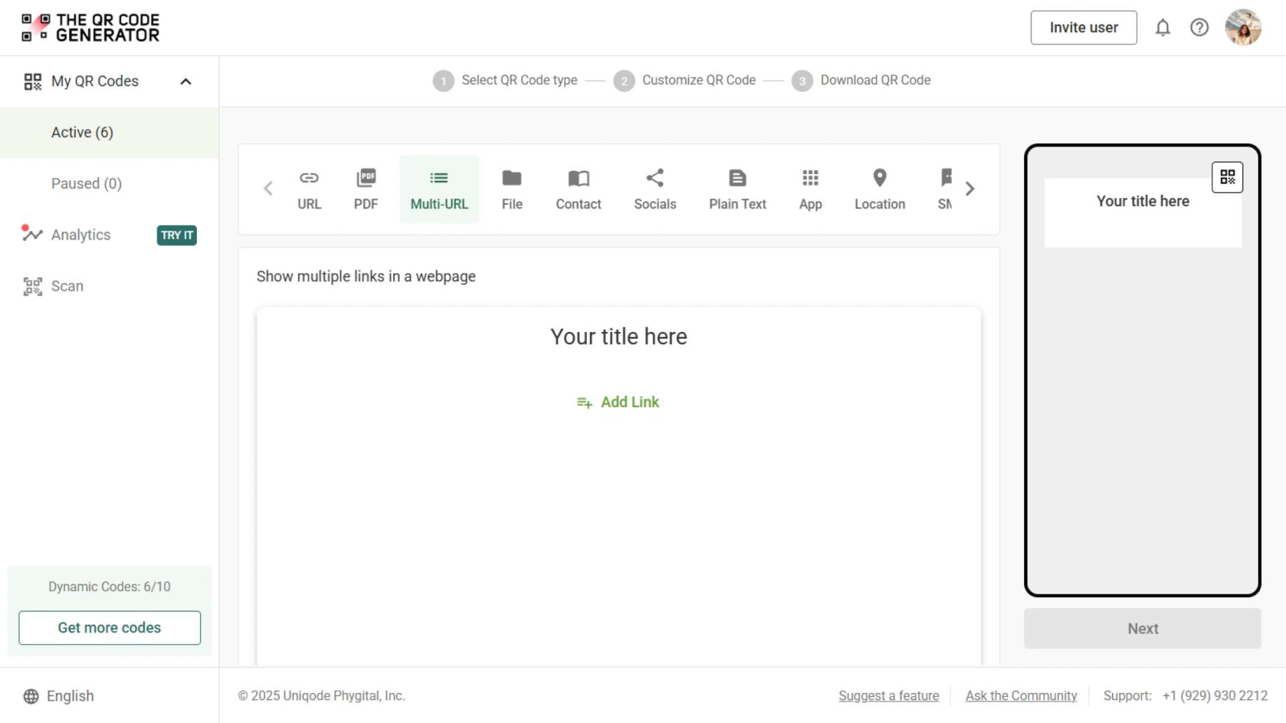Screen dimensions: 1286x723
Task: Select the Plain Text QR code type
Action: pyautogui.click(x=737, y=189)
